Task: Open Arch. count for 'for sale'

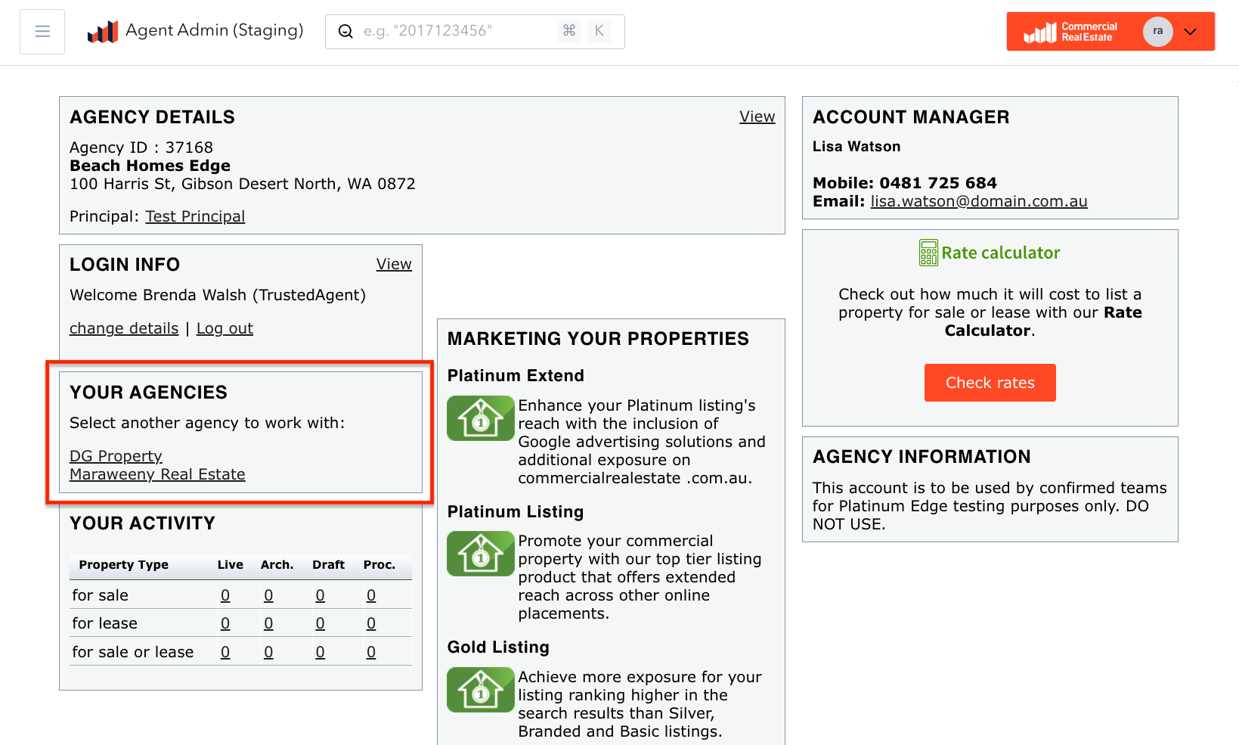Action: (268, 595)
